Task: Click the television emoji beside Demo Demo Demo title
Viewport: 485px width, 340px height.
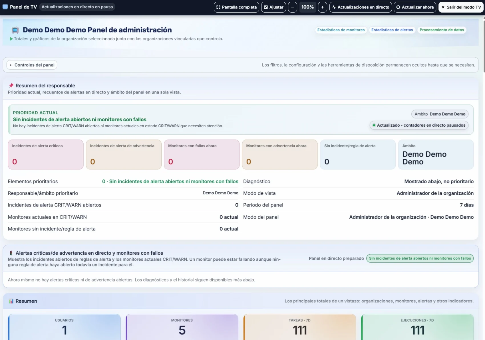Action: (15, 30)
